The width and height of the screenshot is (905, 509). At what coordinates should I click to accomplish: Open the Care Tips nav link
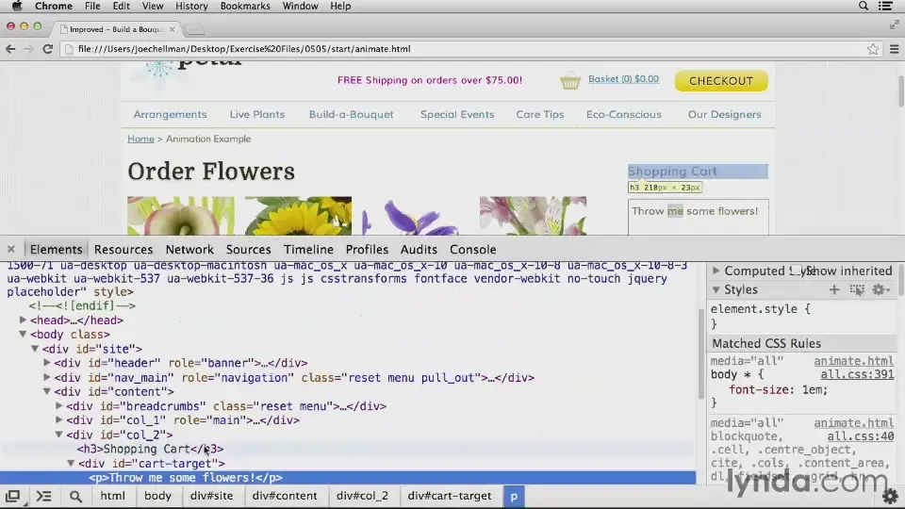coord(539,114)
